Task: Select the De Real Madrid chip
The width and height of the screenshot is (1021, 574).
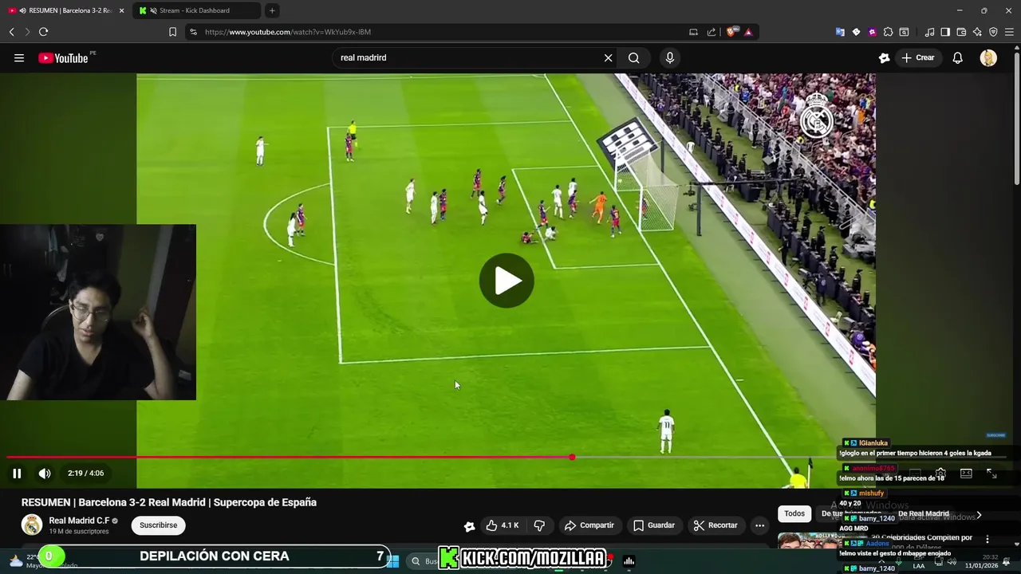Action: [x=924, y=514]
